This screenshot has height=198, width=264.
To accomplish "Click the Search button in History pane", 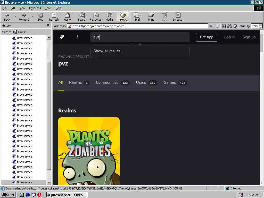I will pos(20,32).
